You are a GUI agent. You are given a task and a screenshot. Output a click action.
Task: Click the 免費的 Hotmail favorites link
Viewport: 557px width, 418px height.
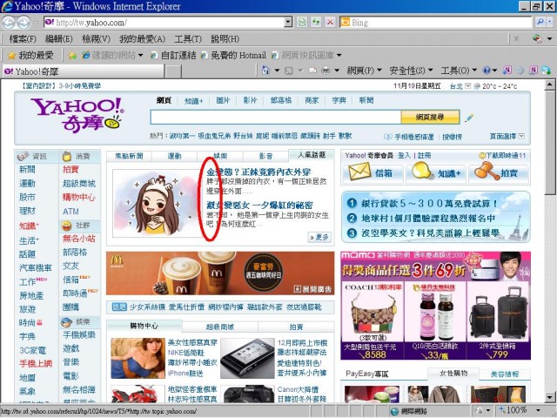pos(233,56)
